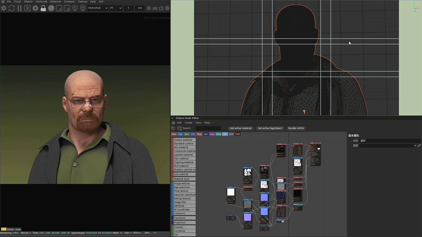The image size is (422, 237).
Task: Toggle the Gen node filter
Action: coord(187,134)
